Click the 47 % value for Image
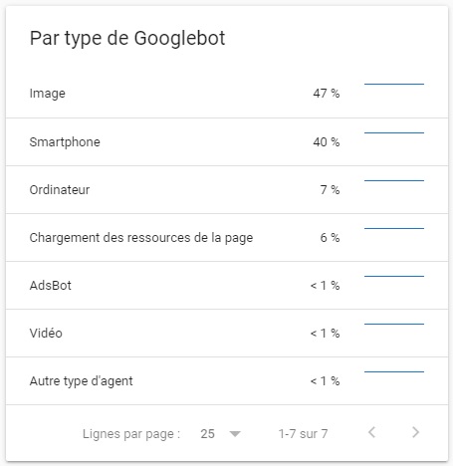Viewport: 453px width, 466px height. click(327, 94)
